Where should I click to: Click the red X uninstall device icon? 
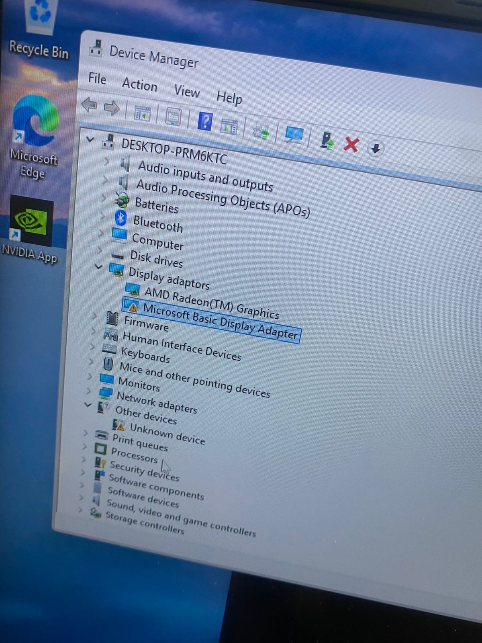351,144
